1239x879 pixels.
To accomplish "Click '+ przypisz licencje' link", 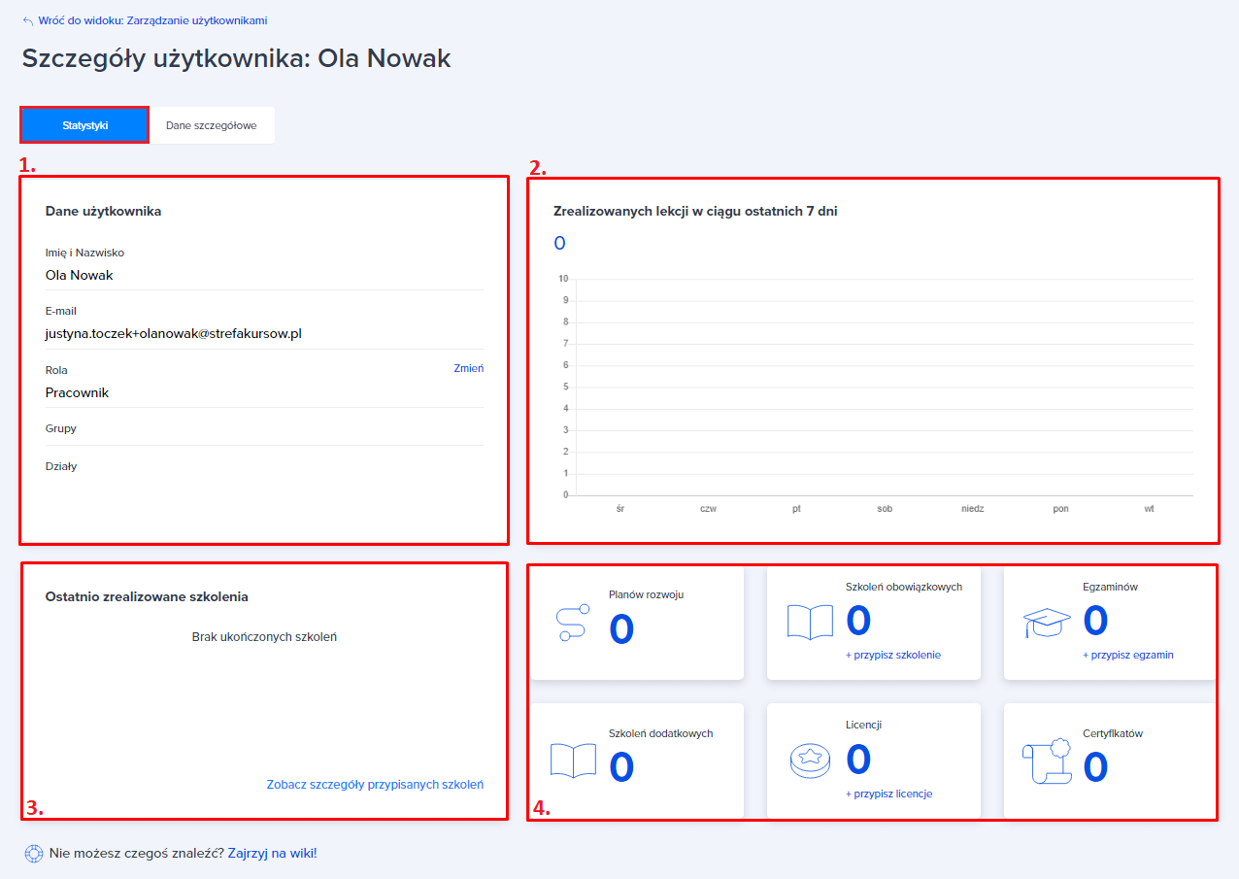I will tap(888, 794).
